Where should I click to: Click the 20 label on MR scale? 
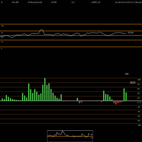point(139,98)
